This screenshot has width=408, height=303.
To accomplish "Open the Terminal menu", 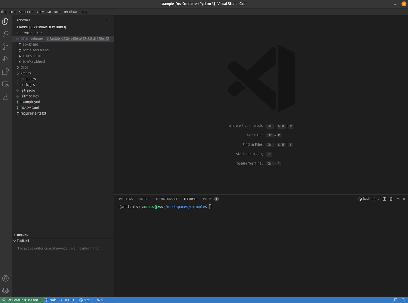I will 70,12.
